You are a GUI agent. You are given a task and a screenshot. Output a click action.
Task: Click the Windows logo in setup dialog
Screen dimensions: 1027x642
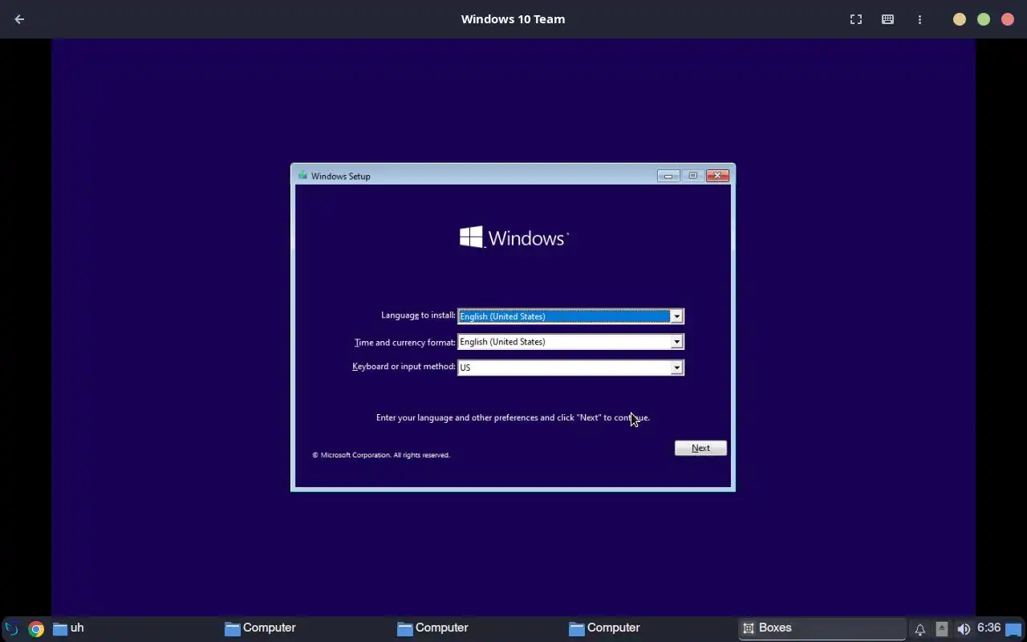pos(513,238)
